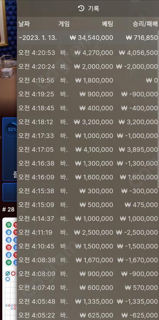
Task: Click the 32% circular progress indicator
Action: click(x=11, y=130)
